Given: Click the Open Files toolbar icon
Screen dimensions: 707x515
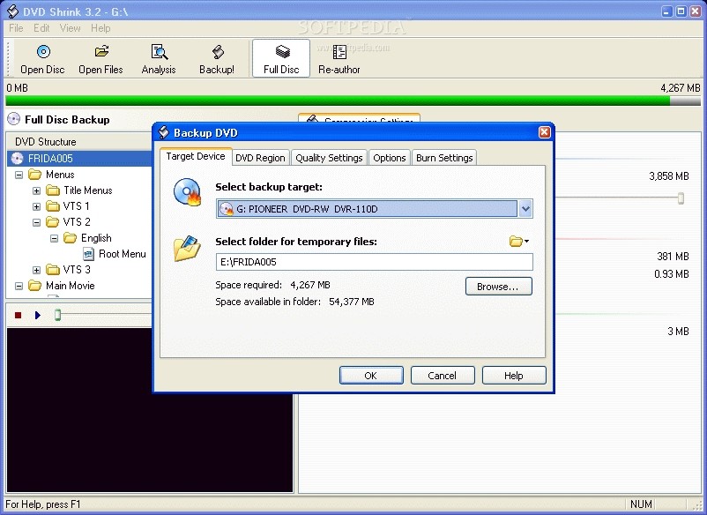Looking at the screenshot, I should click(x=100, y=59).
